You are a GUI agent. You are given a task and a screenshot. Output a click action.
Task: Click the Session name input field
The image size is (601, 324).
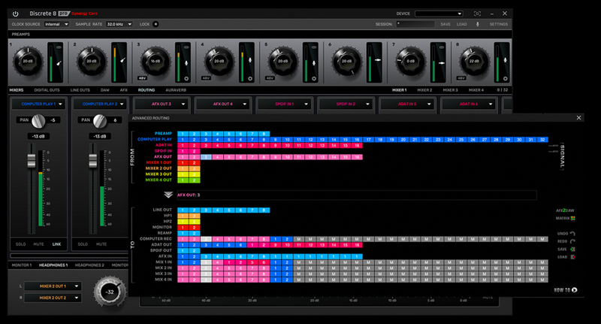[x=415, y=24]
